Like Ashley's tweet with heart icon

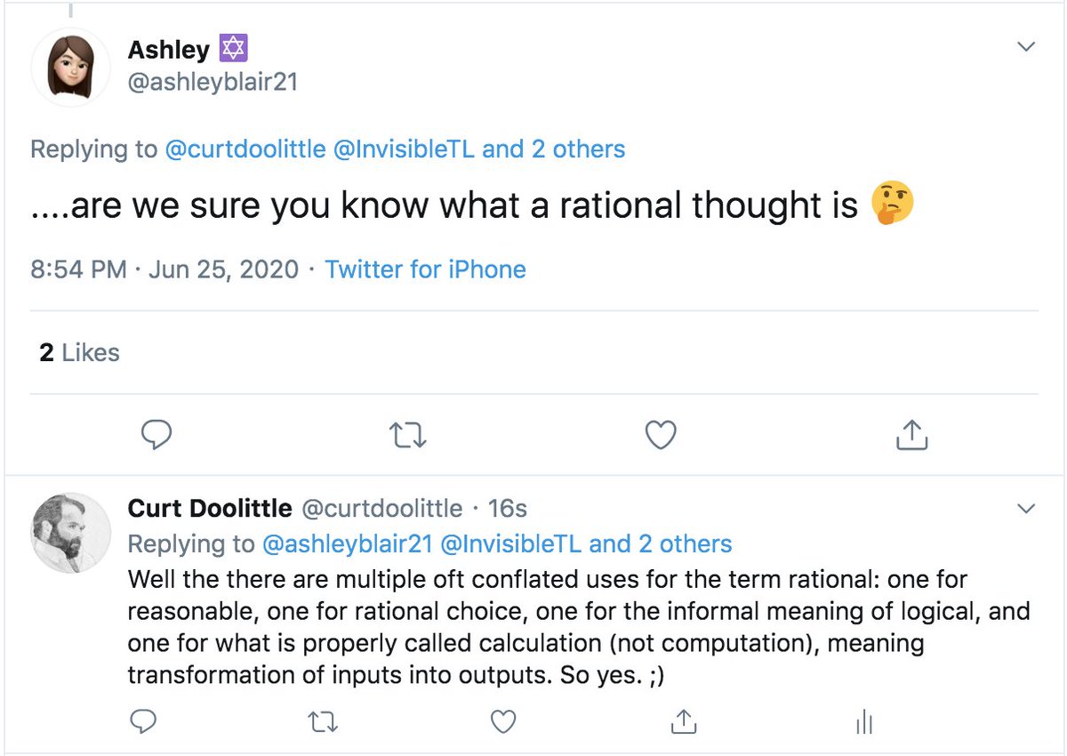[x=660, y=435]
